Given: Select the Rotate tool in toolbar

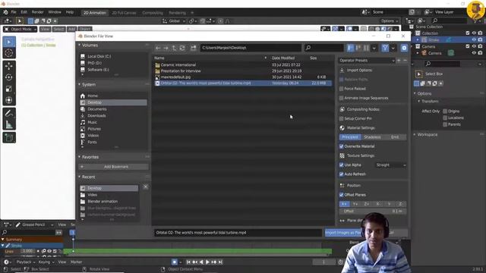Looking at the screenshot, I should click(9, 77).
